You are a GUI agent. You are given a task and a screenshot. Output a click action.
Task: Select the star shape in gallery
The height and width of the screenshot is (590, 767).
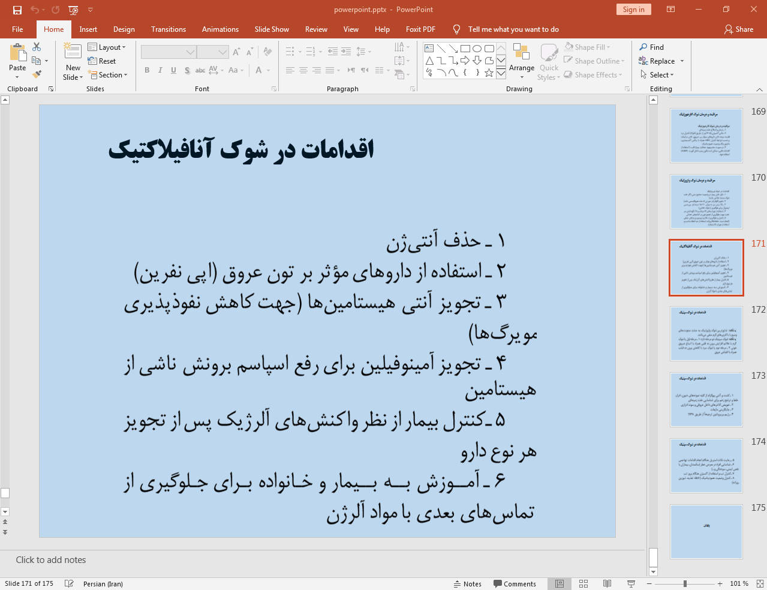489,73
